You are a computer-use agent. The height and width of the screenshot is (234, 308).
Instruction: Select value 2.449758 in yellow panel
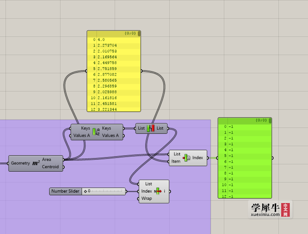(x=107, y=63)
